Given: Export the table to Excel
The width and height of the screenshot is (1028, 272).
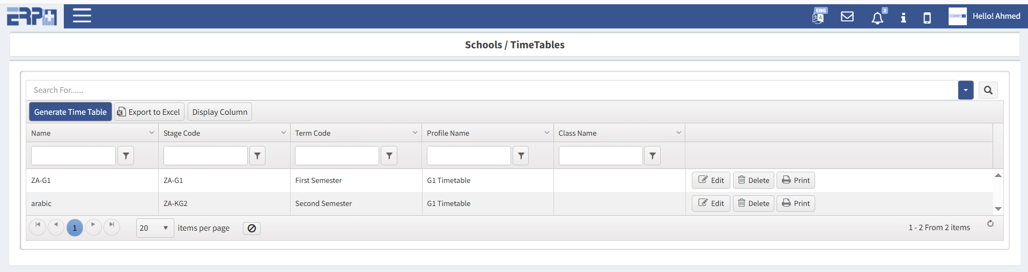Looking at the screenshot, I should (149, 112).
